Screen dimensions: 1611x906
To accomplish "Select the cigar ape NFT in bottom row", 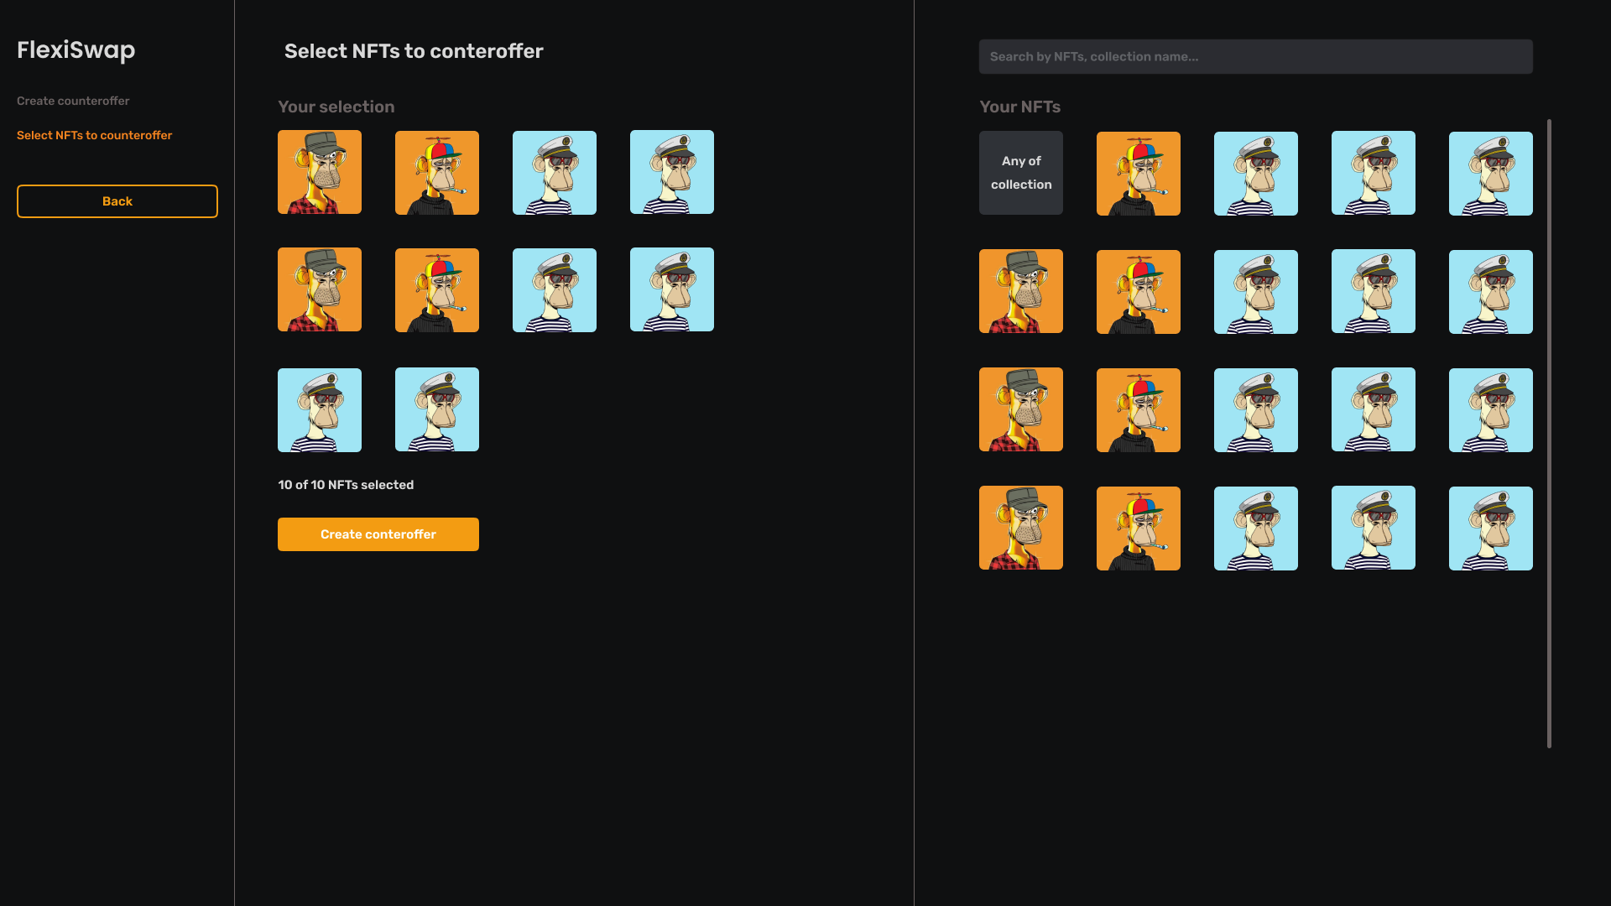I will (x=1139, y=528).
